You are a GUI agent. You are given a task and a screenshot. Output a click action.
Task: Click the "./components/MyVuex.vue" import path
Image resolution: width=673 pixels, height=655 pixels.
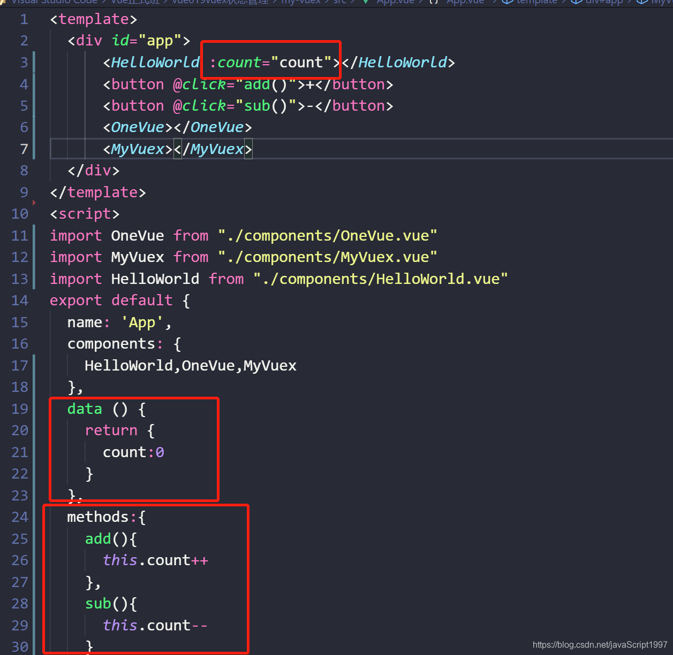pos(328,257)
